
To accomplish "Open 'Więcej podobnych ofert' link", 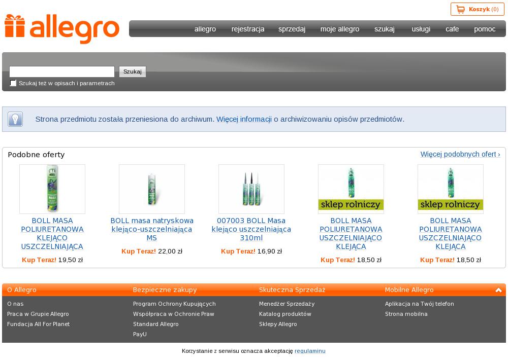I will (460, 154).
